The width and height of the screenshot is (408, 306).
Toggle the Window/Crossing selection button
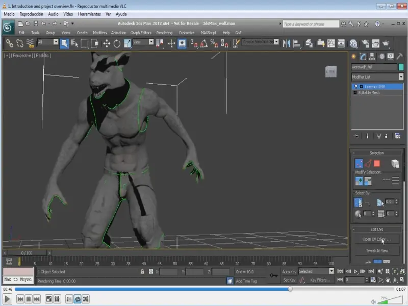point(95,43)
